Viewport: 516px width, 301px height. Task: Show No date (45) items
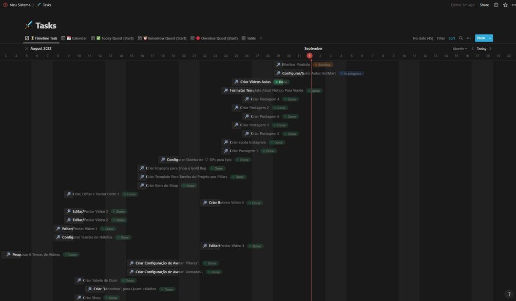click(x=423, y=38)
